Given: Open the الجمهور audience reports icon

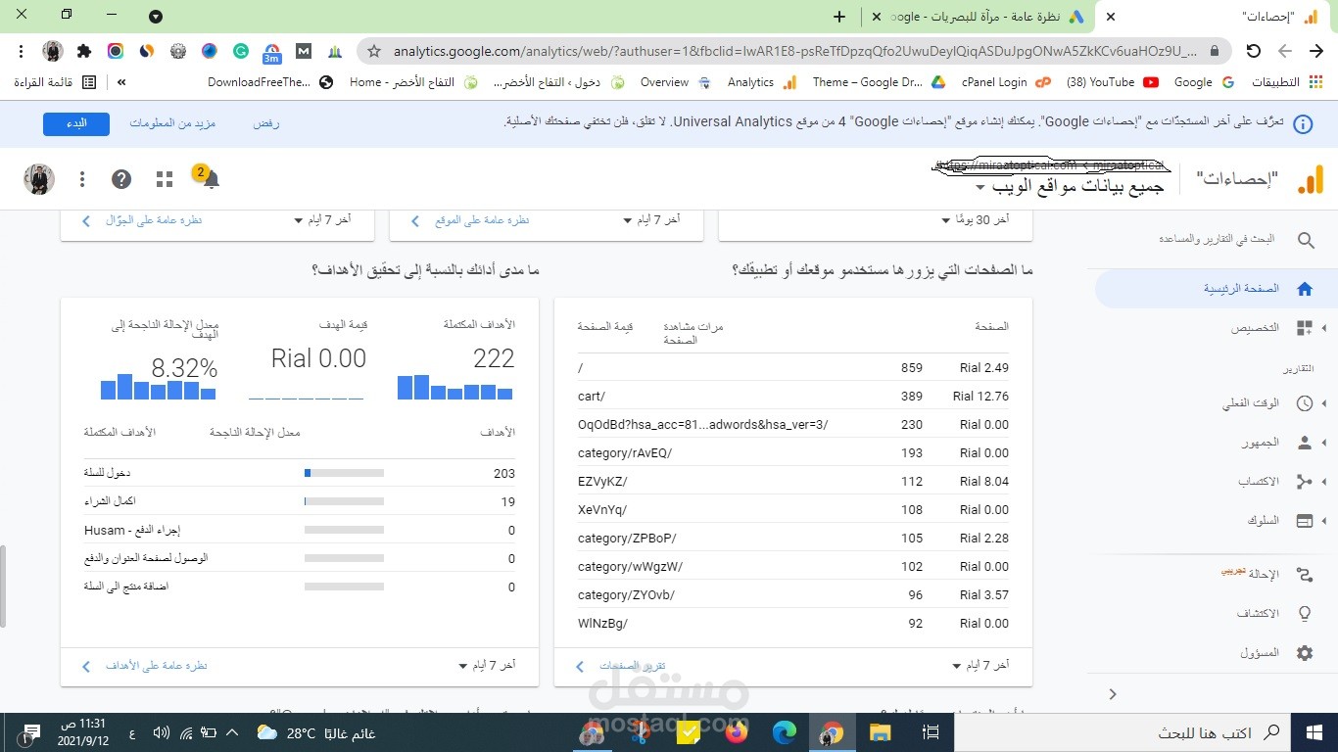Looking at the screenshot, I should coord(1304,442).
